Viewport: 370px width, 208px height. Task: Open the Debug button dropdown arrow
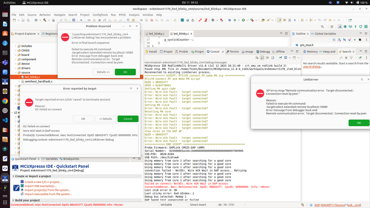[x=239, y=20]
